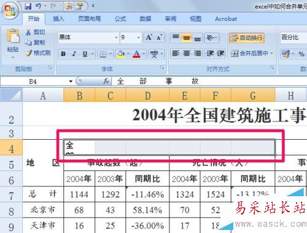Click the Paste icon
This screenshot has height=233, width=307.
pos(13,36)
